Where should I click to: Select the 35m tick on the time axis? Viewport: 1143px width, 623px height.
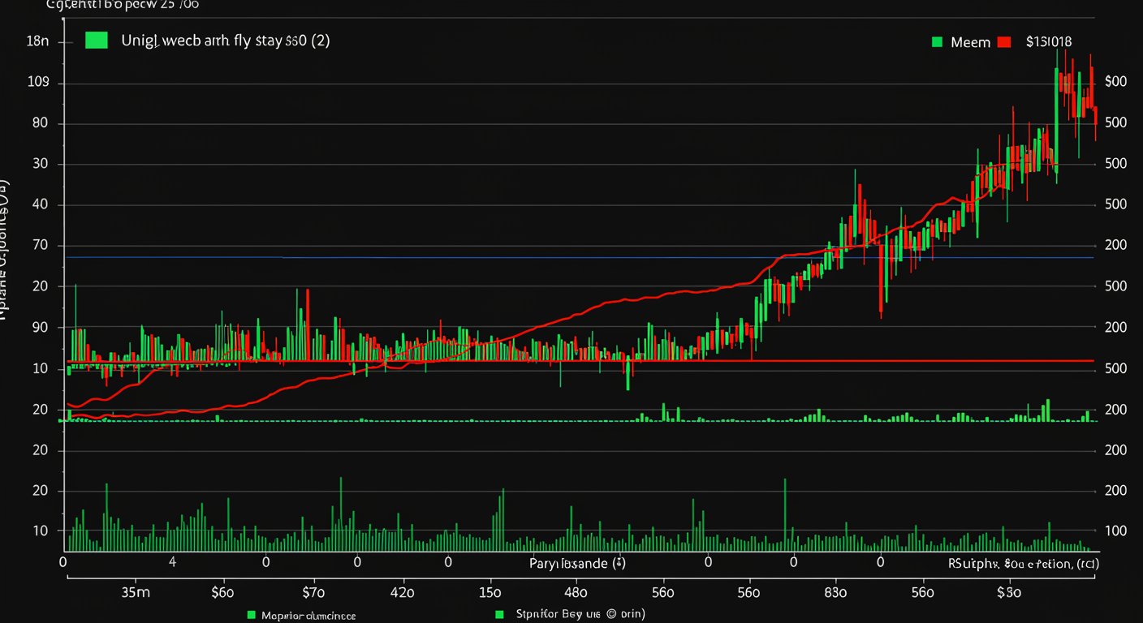[136, 592]
